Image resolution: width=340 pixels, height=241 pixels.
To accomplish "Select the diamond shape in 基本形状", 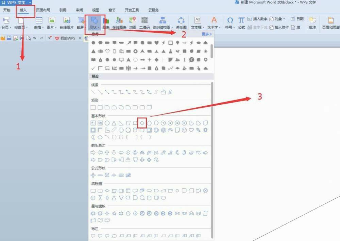I will tap(142, 123).
